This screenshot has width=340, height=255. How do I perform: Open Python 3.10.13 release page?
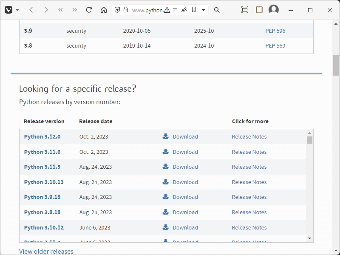[x=44, y=182]
